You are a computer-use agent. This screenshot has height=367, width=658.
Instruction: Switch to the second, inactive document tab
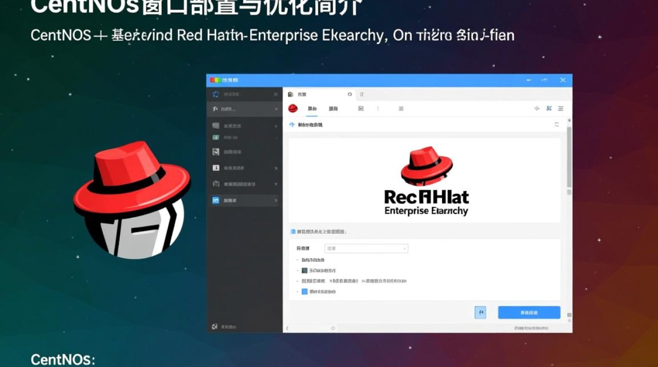tap(362, 94)
